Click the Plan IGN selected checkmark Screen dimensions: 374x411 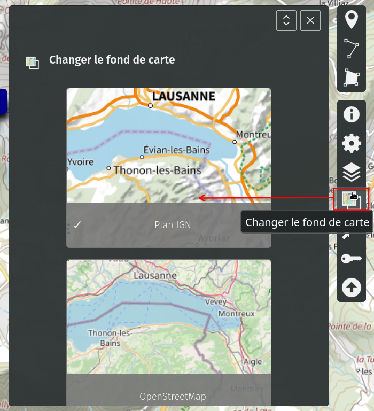point(77,224)
